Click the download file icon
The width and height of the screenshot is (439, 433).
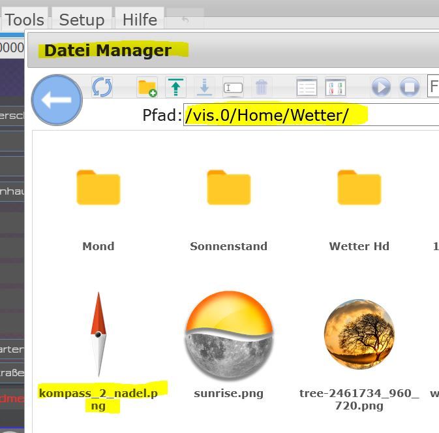pos(204,87)
